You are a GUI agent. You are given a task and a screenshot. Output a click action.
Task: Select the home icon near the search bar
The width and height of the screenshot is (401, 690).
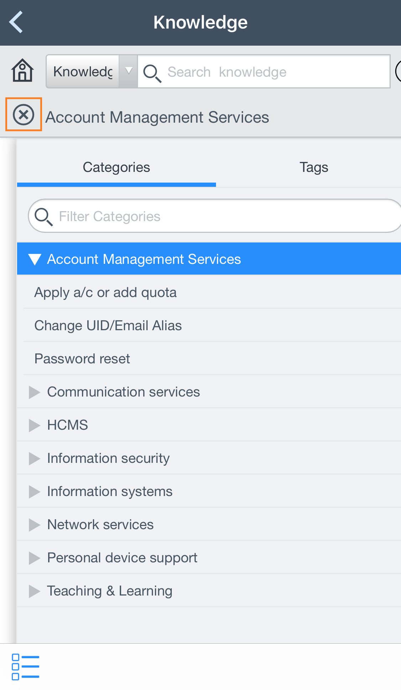[22, 71]
